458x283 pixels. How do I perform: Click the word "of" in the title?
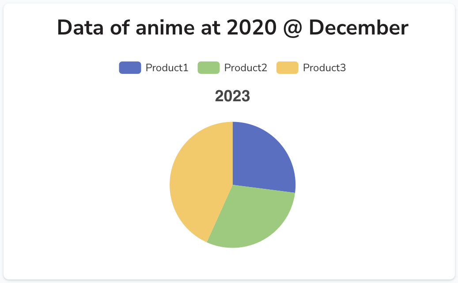(x=118, y=28)
